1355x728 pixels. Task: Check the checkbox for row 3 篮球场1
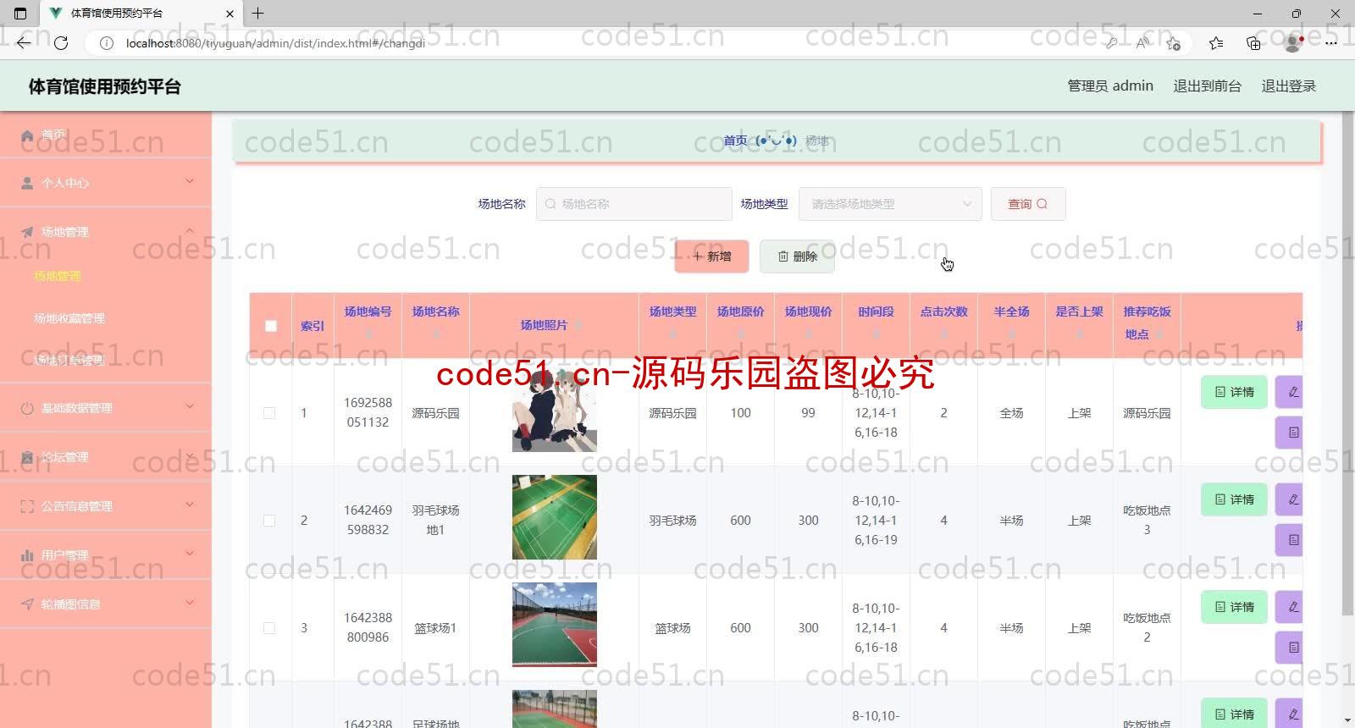pyautogui.click(x=269, y=628)
